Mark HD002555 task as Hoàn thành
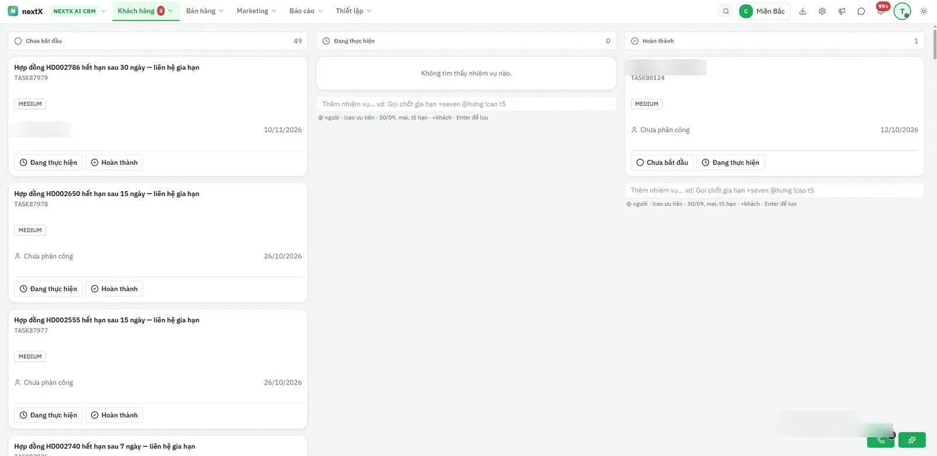 pos(114,415)
